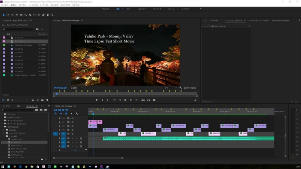
Task: Switch to カラー workspace tab
Action: point(129,9)
